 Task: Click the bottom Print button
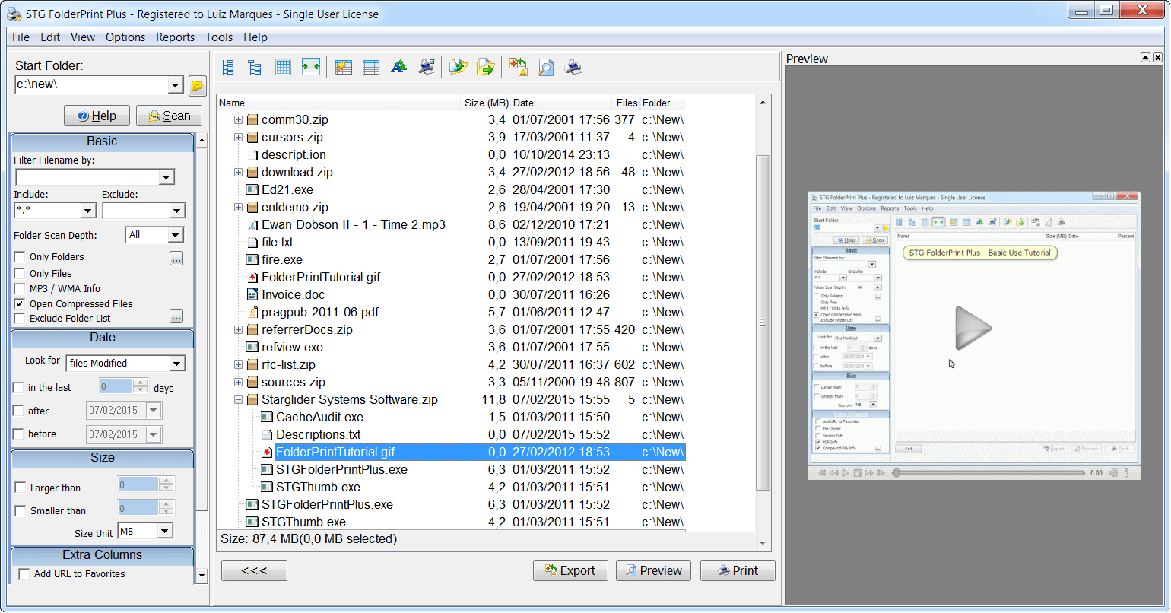tap(738, 570)
